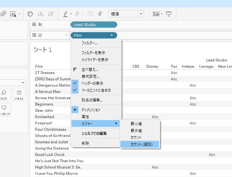Click the CBS column header
This screenshot has height=177, width=232.
(x=136, y=66)
